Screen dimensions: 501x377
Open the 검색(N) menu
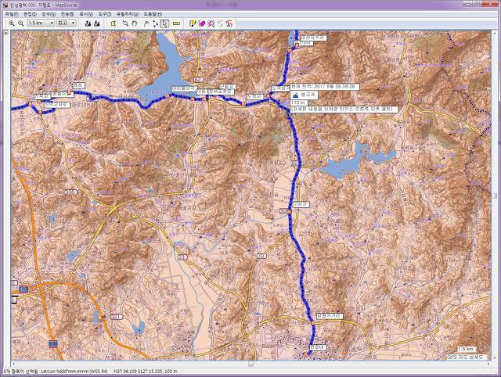(x=49, y=14)
